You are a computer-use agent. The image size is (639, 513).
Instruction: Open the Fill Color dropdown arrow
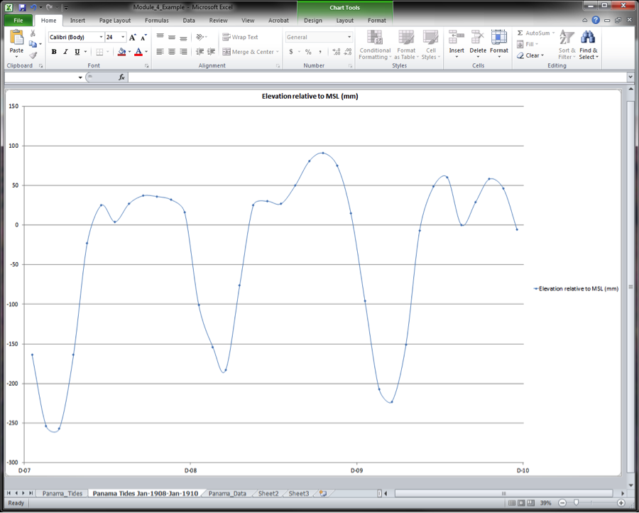[x=129, y=52]
